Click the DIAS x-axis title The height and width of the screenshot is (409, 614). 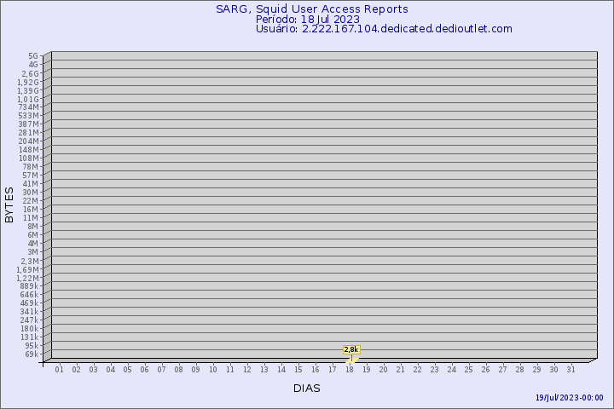tap(307, 389)
